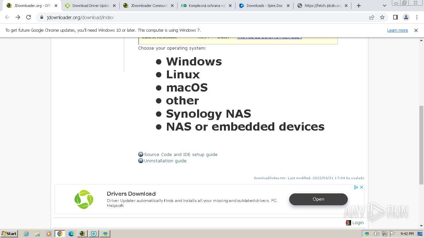Click Learn more about Chrome updates
The image size is (424, 238).
pyautogui.click(x=397, y=30)
